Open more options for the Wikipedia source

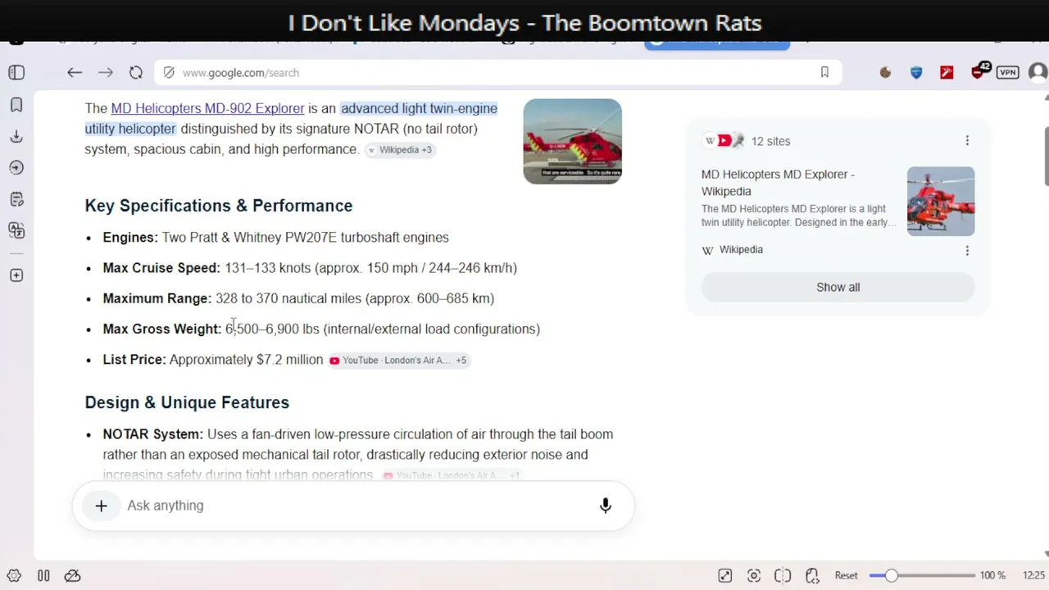point(967,251)
